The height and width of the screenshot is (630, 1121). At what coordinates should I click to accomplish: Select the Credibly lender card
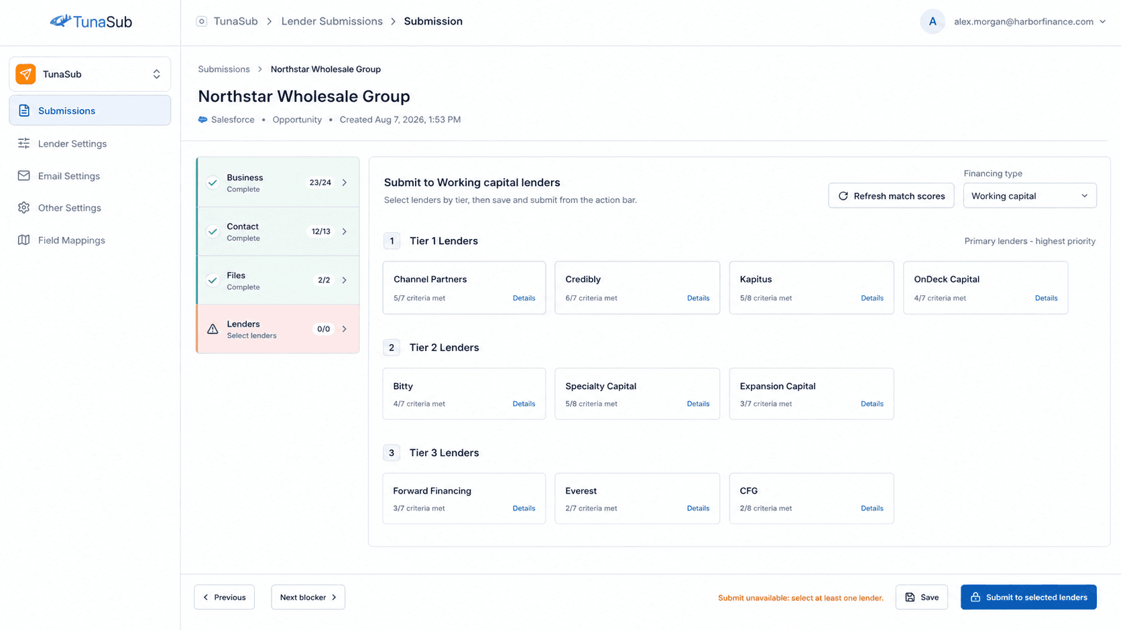point(637,287)
